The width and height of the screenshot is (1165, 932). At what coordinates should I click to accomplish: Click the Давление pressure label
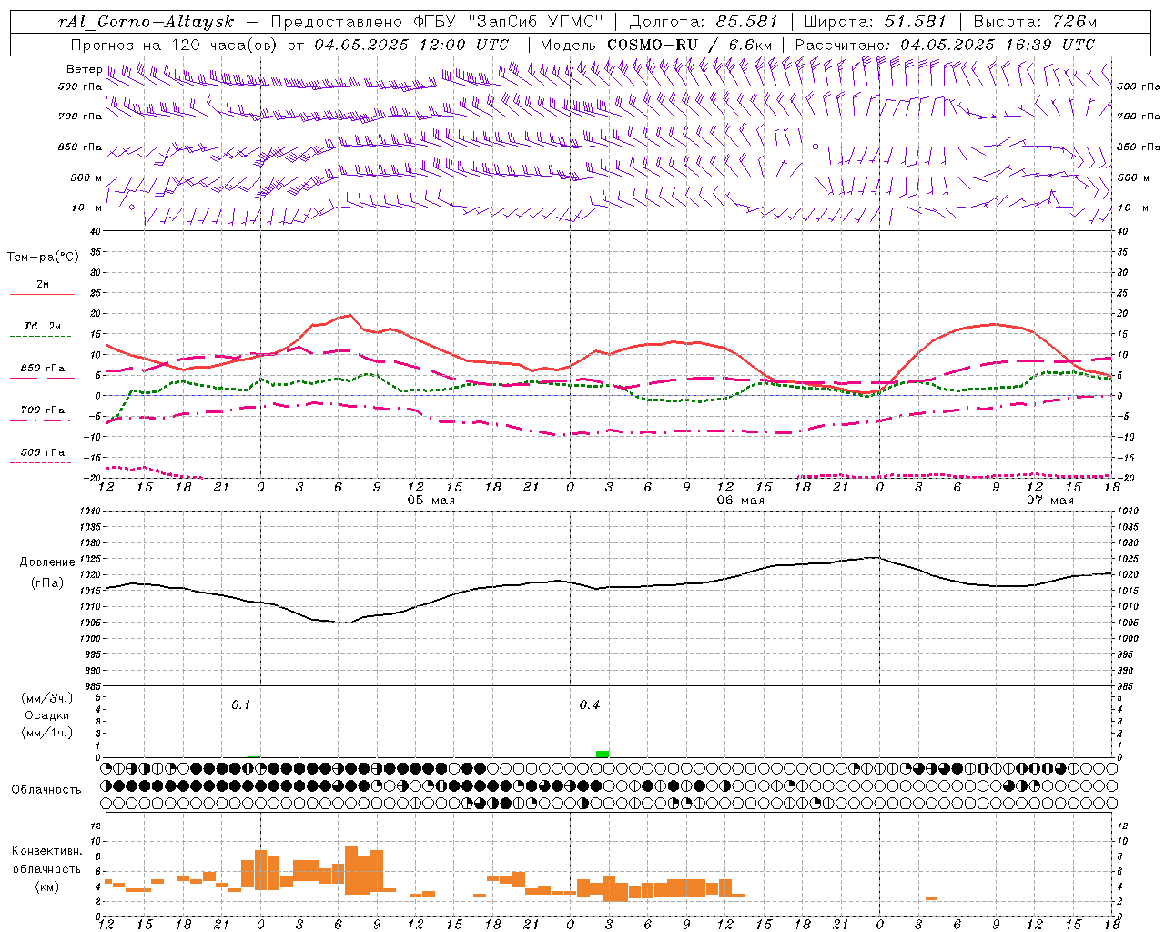point(46,562)
